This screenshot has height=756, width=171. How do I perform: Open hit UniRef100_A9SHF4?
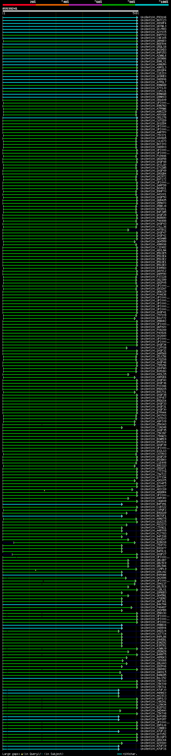point(153,23)
